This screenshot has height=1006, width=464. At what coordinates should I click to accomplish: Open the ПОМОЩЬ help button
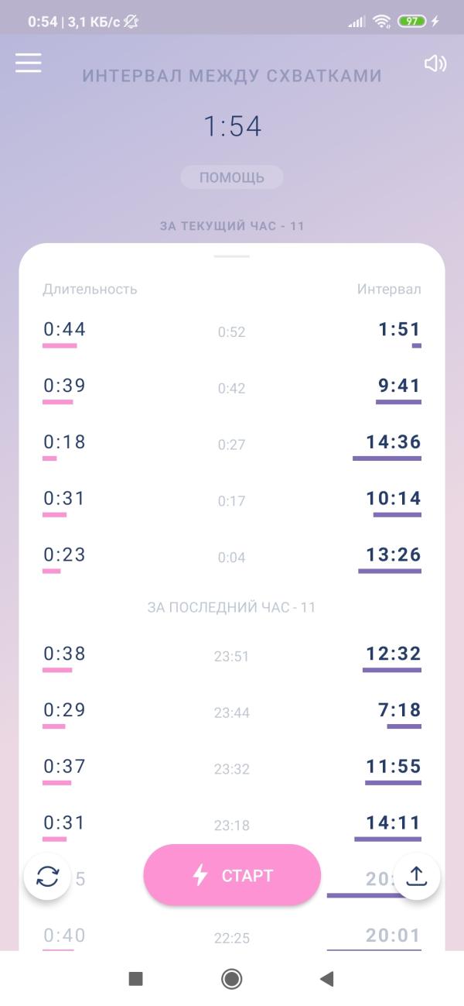coord(232,177)
